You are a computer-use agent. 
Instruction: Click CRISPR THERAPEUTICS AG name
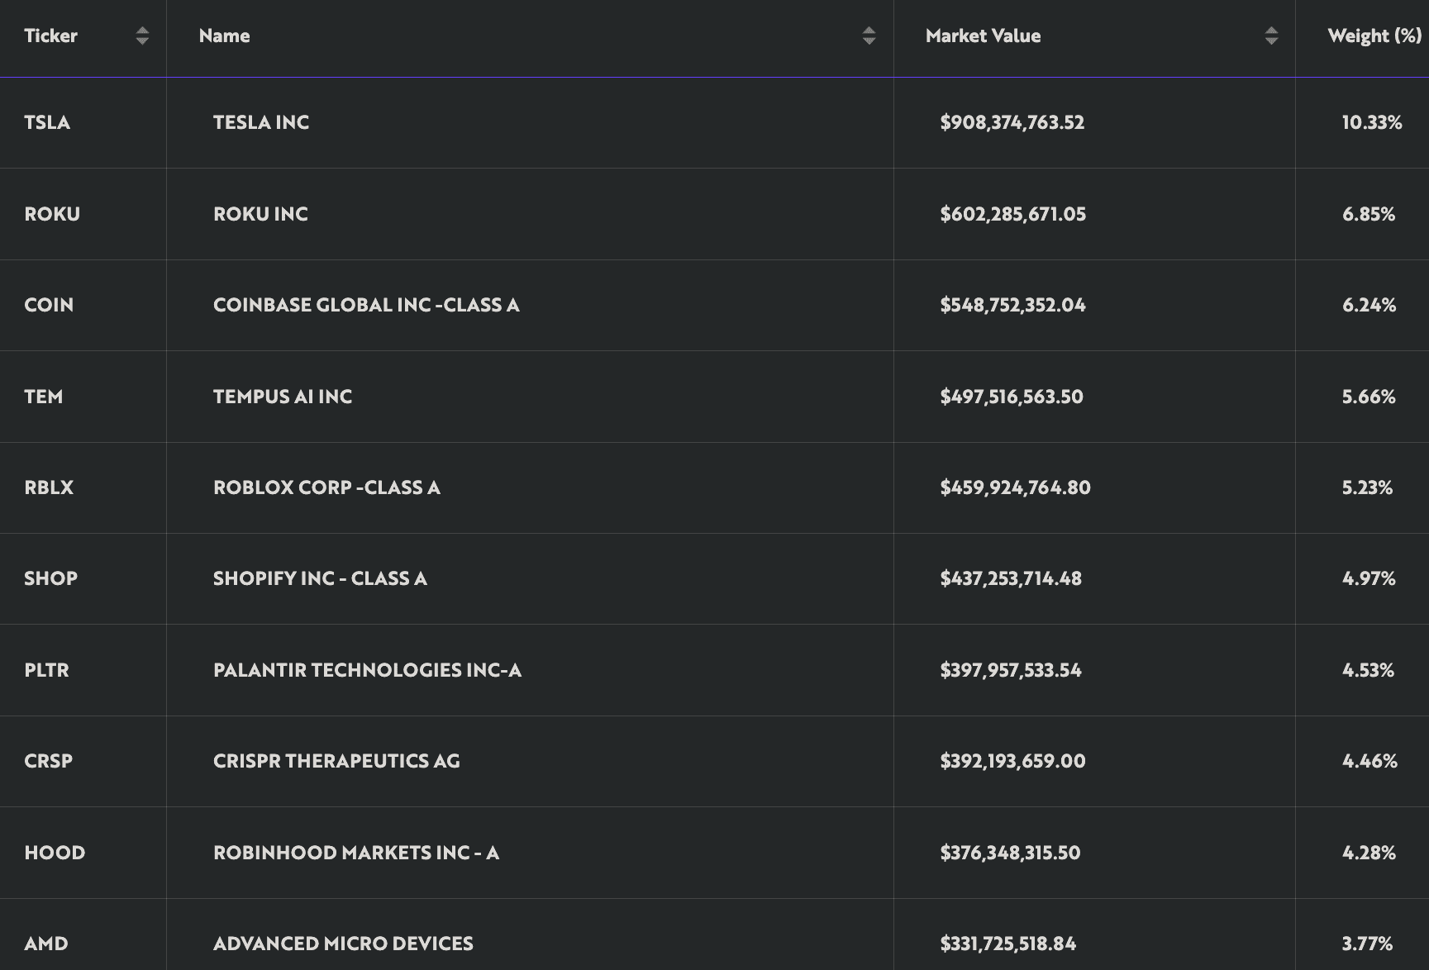point(336,761)
